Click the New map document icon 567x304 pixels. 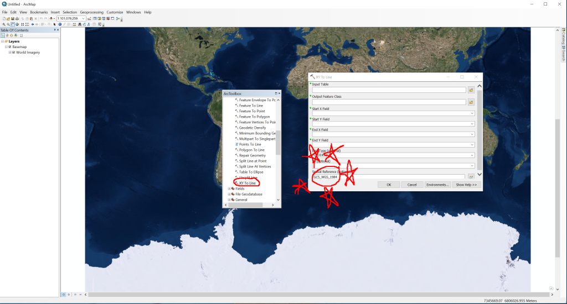(x=4, y=18)
